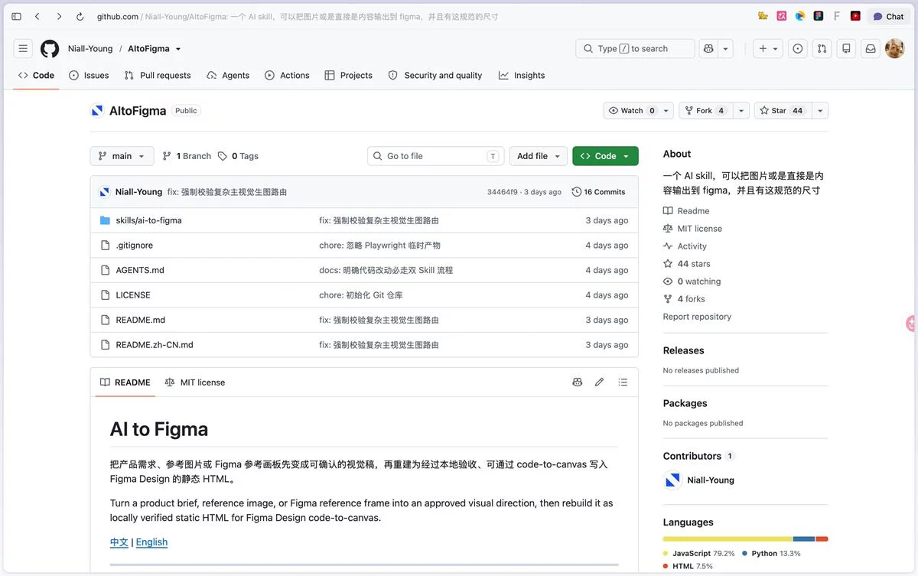
Task: Open the AGENTS.md file
Action: [140, 270]
